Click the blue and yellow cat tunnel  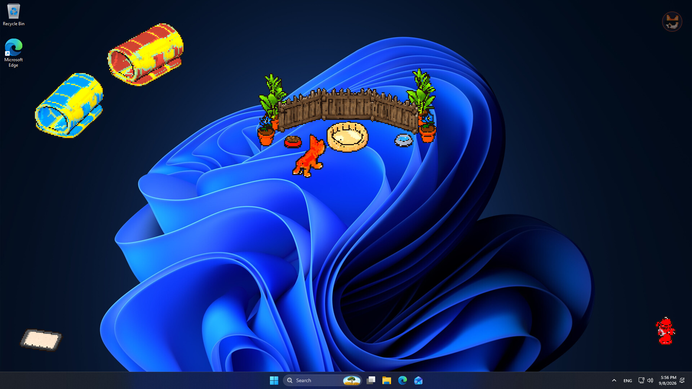coord(69,105)
